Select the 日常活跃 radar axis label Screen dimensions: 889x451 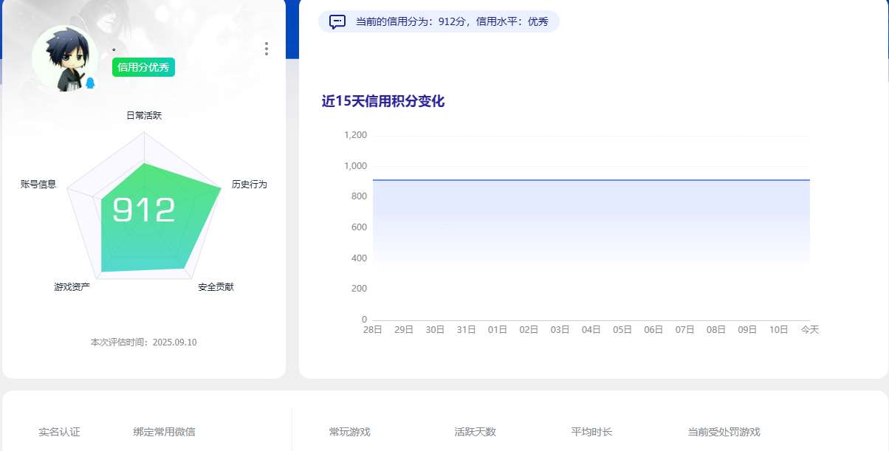pyautogui.click(x=144, y=115)
